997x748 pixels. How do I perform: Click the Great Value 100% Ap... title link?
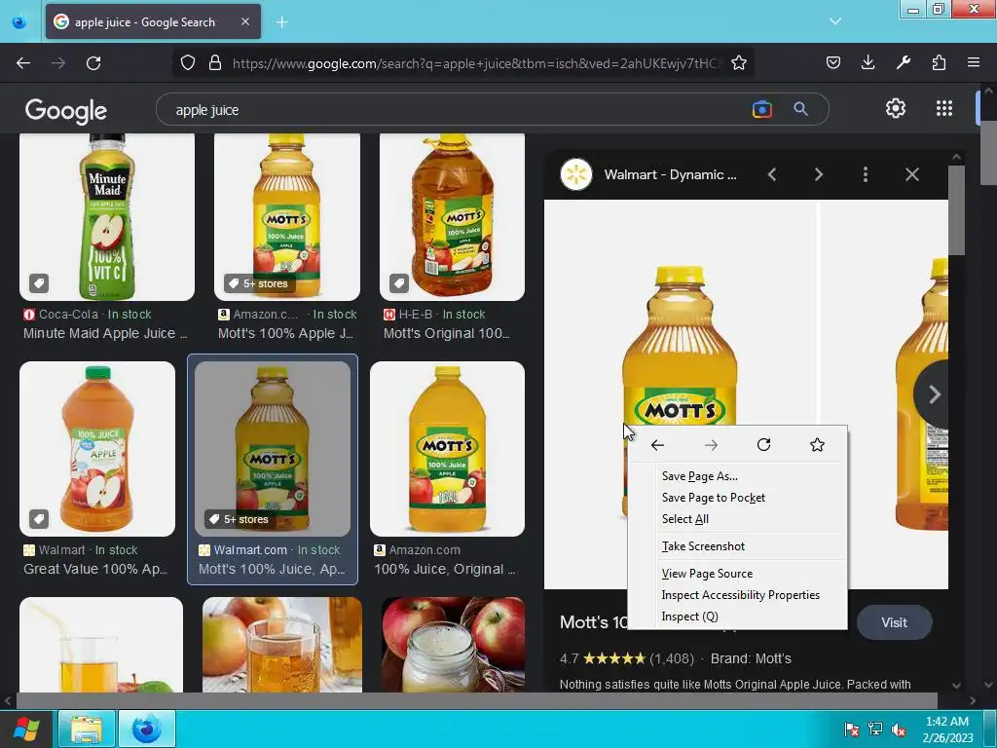(x=95, y=569)
